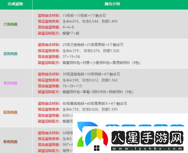Click recipe '蜂蜜饲料包+草莓+饲料肉块=棕熊饲料（9包）'
188x153 pixels.
[x=98, y=92]
